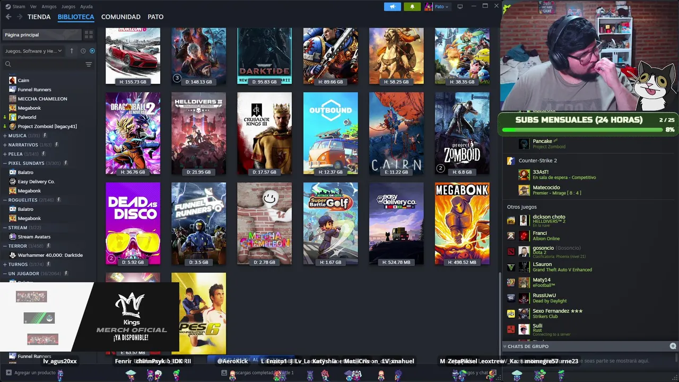Screen dimensions: 679x382
Task: Expand the MUSICA collection
Action: coord(4,136)
